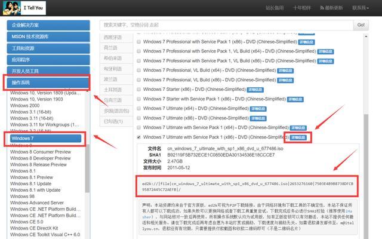This screenshot has height=239, width=382.
Task: Open the 已勾选(1) tab
Action: [x=116, y=121]
